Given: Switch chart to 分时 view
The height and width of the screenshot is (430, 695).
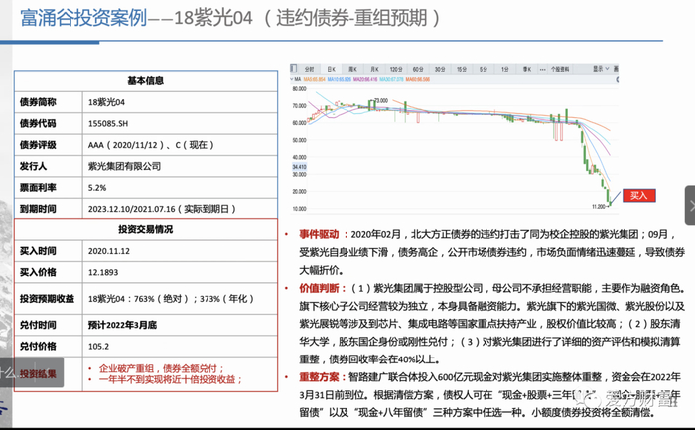Looking at the screenshot, I should pos(310,69).
